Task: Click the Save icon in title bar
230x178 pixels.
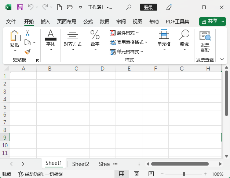Action: [20, 7]
